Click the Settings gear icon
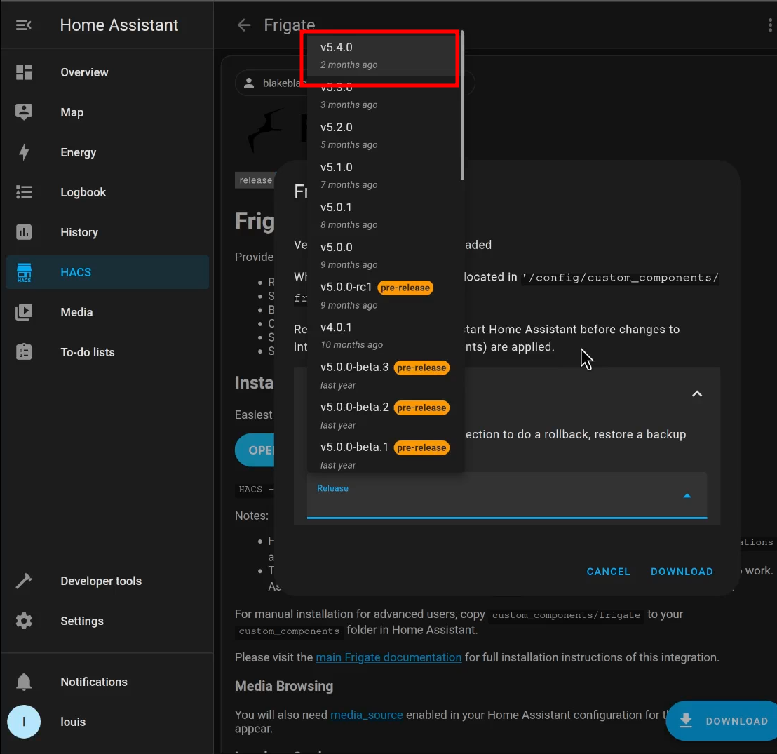 pos(23,621)
